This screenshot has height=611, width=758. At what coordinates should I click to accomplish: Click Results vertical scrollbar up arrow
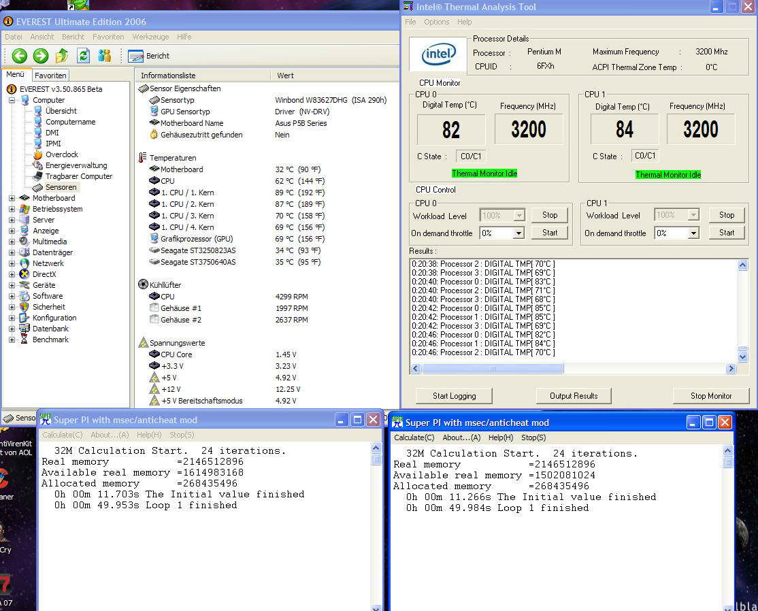(743, 265)
